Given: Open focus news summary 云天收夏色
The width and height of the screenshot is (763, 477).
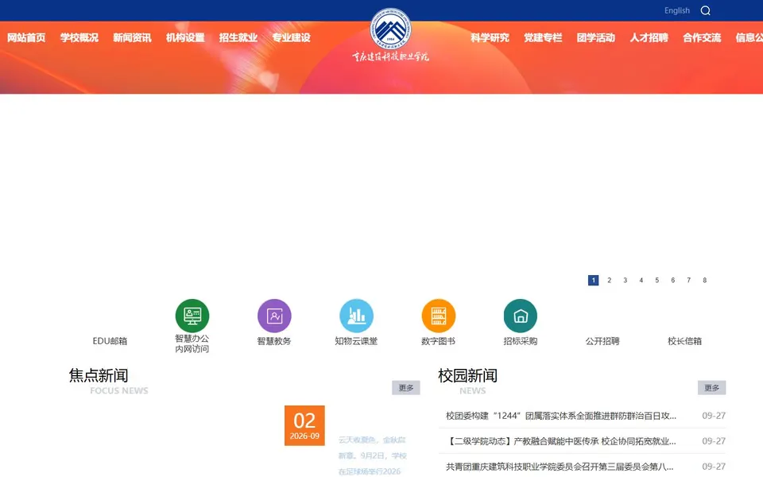Looking at the screenshot, I should point(372,456).
